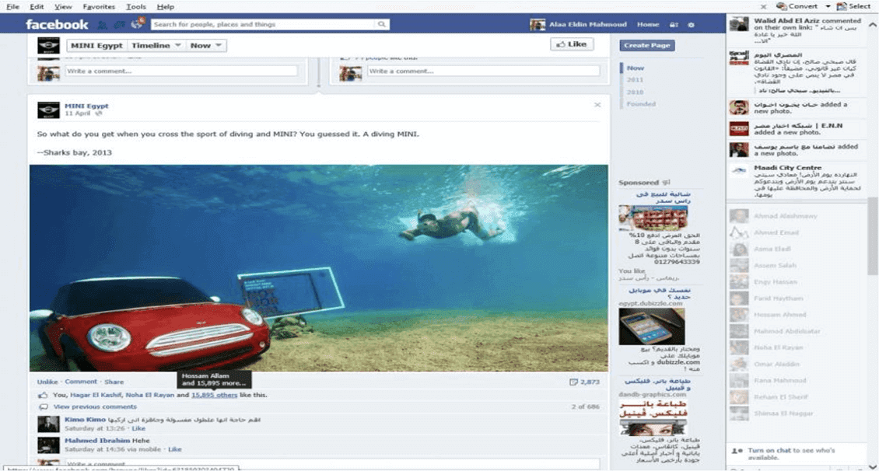
Task: Open Kimo Kimo's commenter avatar
Action: (48, 424)
